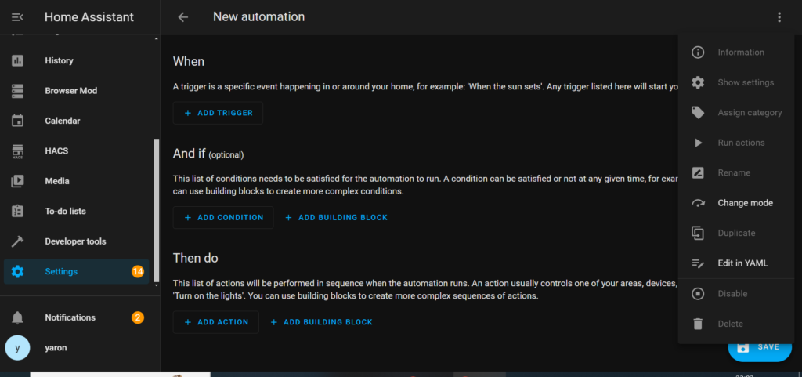
Task: Click the Edit in YAML icon
Action: 698,263
